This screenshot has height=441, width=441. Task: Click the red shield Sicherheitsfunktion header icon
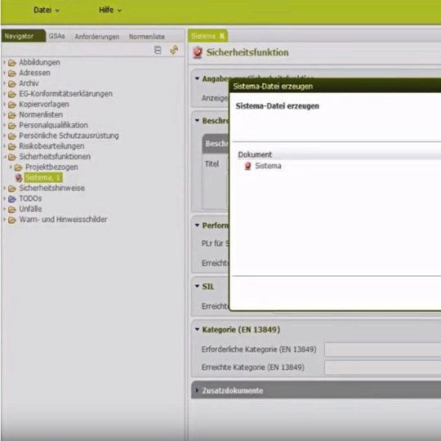click(x=198, y=52)
